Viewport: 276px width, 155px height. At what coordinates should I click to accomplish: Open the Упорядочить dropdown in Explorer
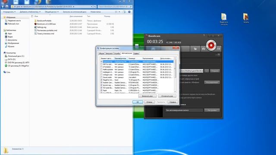pyautogui.click(x=9, y=12)
